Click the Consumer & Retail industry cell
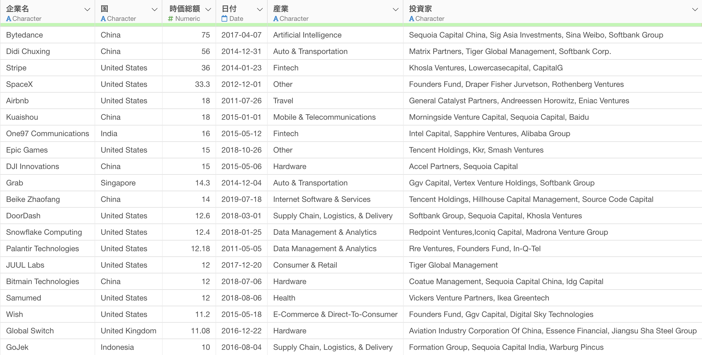 click(x=335, y=265)
